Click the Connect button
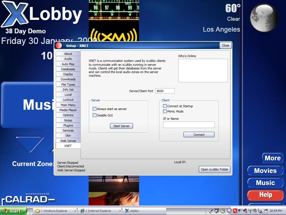 click(x=199, y=135)
